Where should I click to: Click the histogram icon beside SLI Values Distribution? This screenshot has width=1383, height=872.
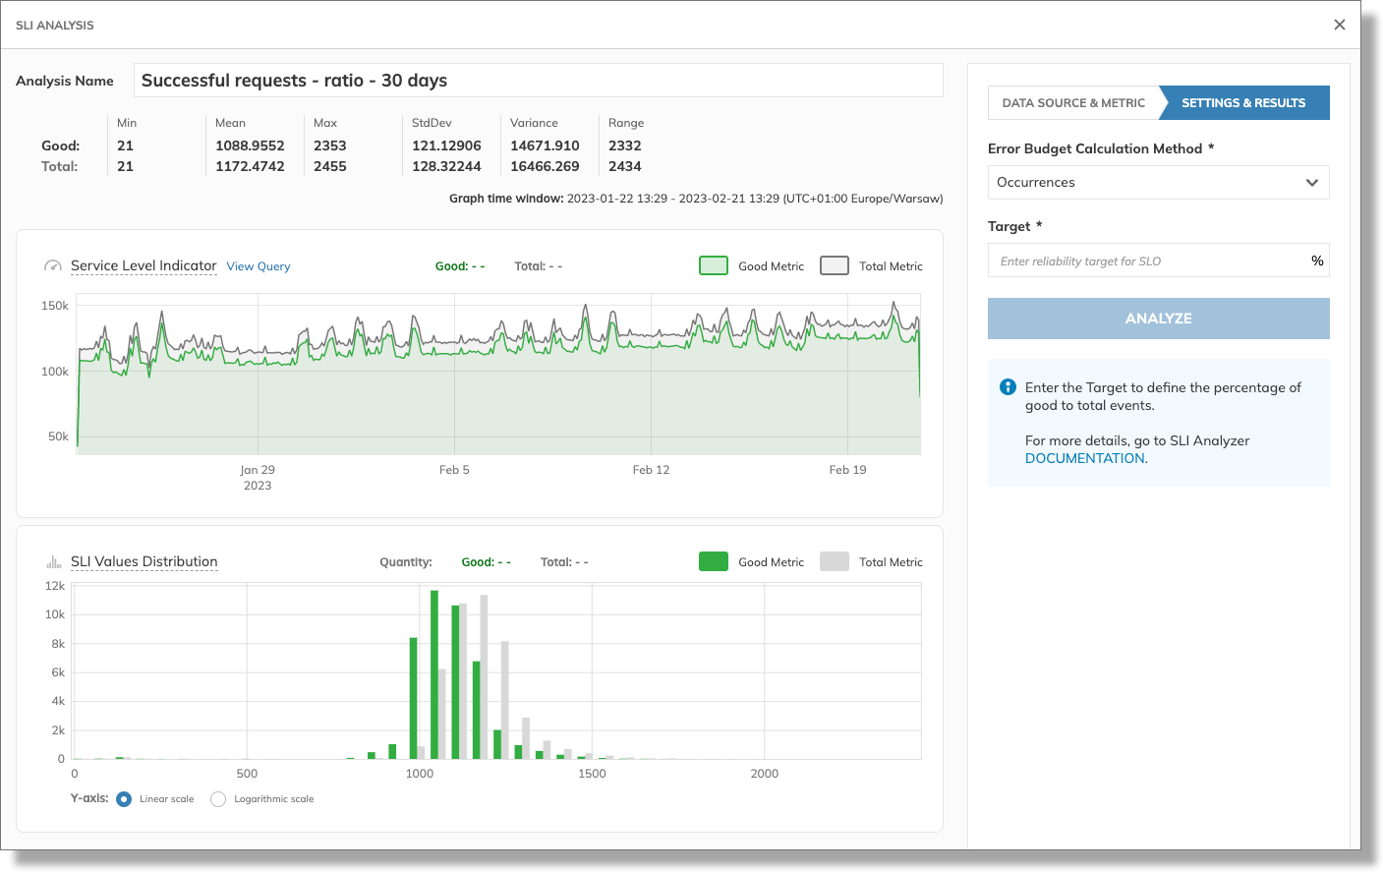pyautogui.click(x=54, y=562)
